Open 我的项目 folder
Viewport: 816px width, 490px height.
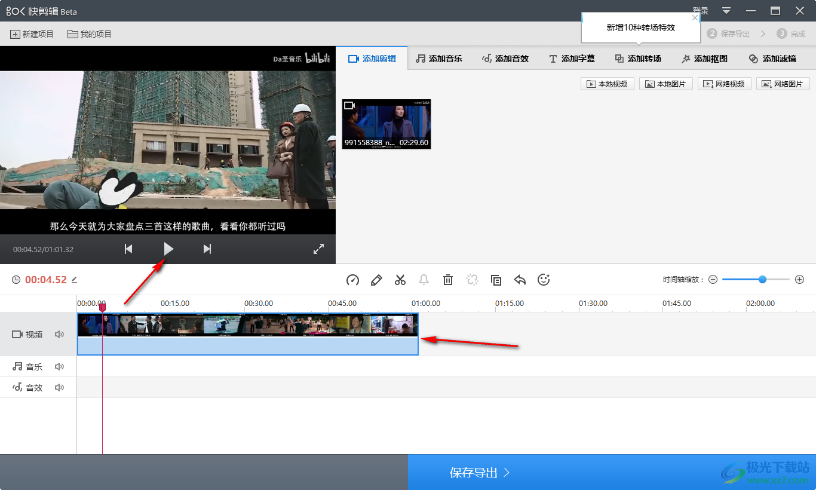point(90,34)
